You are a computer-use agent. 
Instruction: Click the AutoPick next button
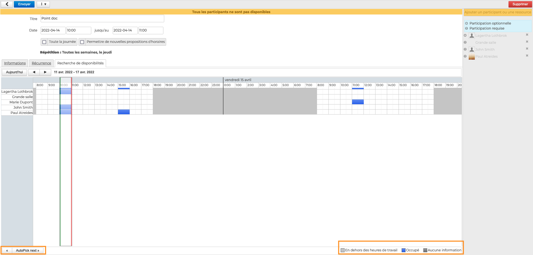[x=28, y=251]
